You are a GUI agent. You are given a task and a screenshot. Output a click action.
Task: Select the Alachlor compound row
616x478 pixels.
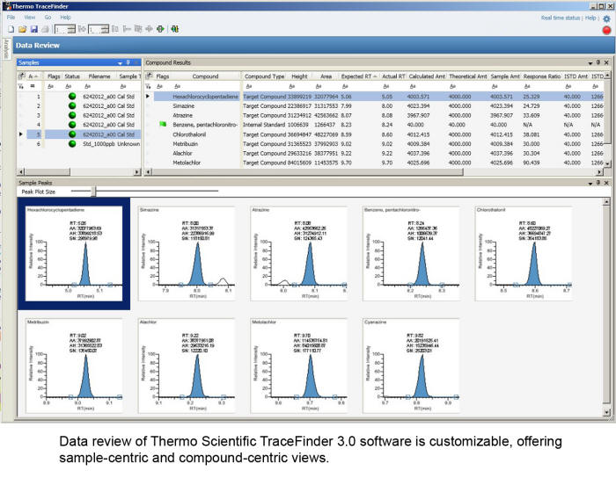(374, 153)
